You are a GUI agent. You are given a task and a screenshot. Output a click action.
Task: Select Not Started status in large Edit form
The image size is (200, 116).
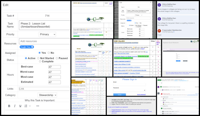point(38,58)
